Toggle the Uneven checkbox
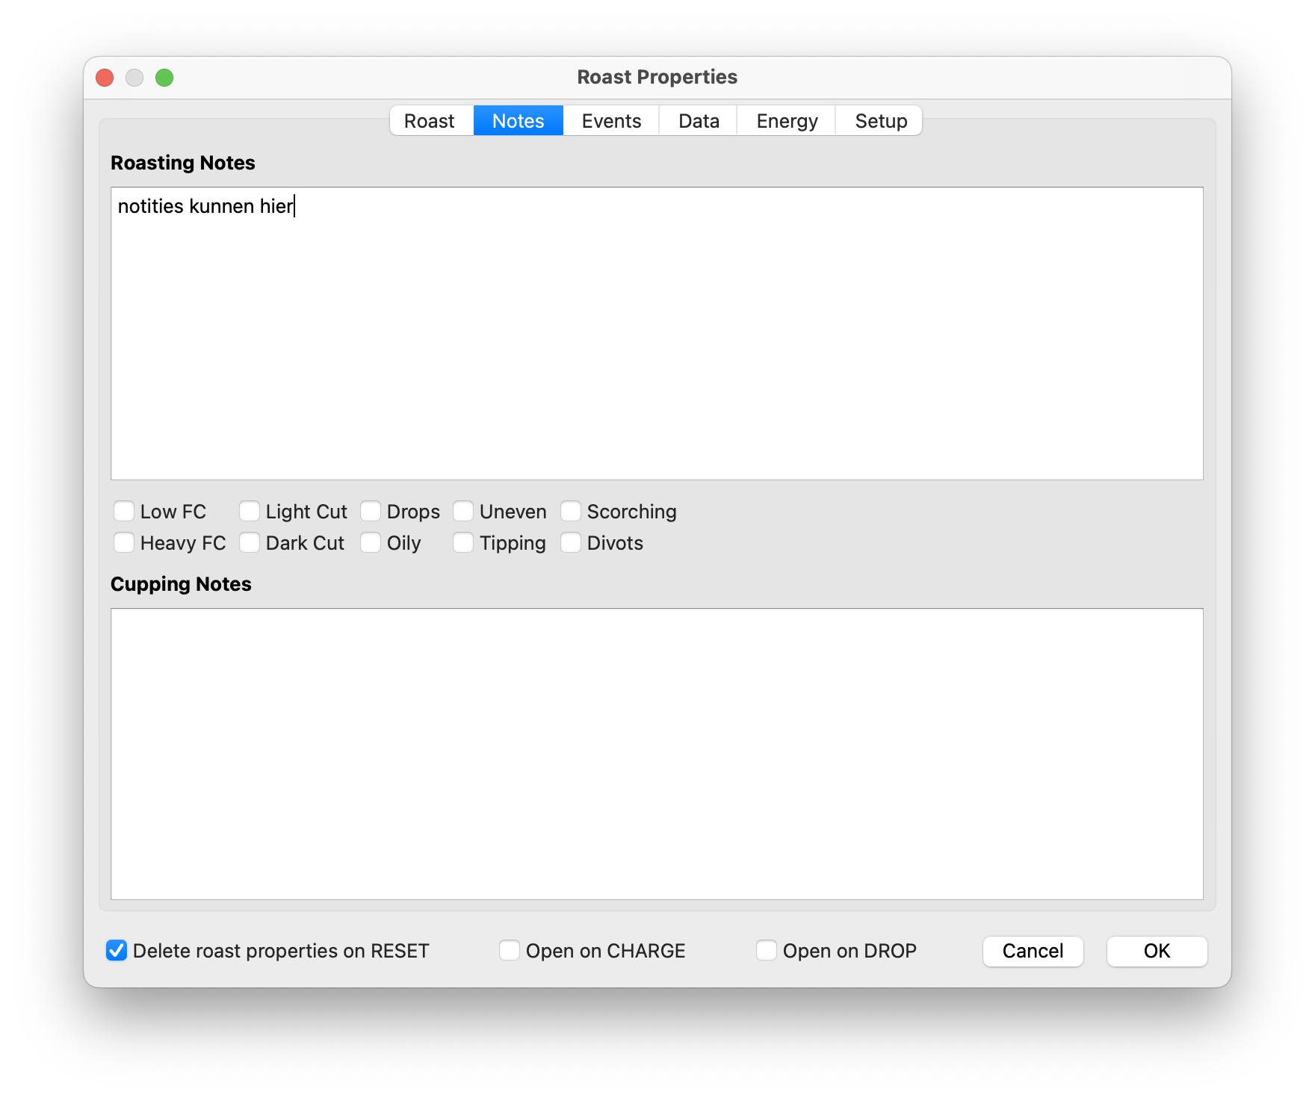 463,512
